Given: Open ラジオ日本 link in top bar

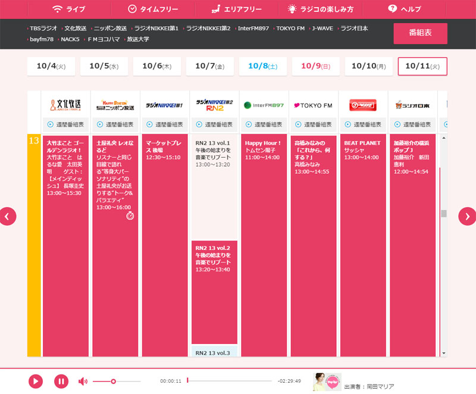Looking at the screenshot, I should click(353, 29).
